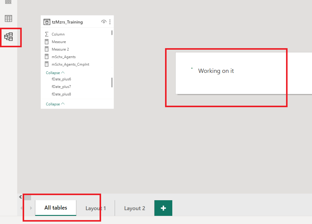The width and height of the screenshot is (312, 224).
Task: Select the Column sigma field
Action: (58, 34)
